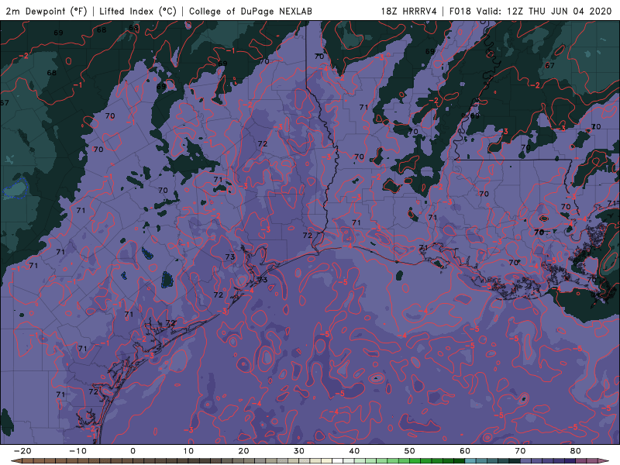Screen dimensions: 620x465
Task: Click the '-20' colorbar tick label
Action: coord(22,451)
